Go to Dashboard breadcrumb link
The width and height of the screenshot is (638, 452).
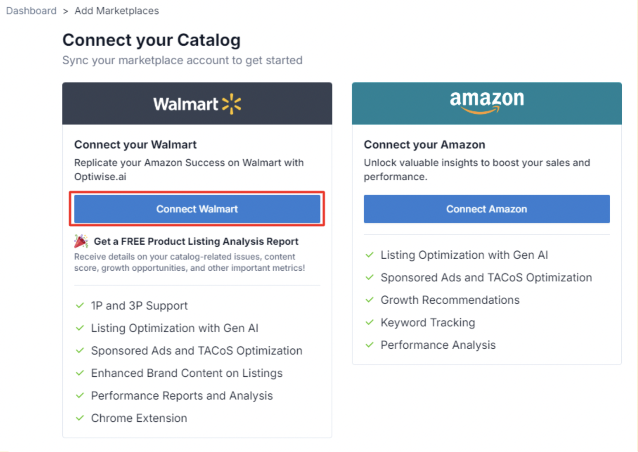[31, 11]
